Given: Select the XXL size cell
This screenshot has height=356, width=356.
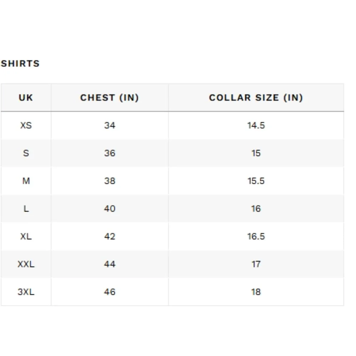Looking at the screenshot, I should pos(26,264).
